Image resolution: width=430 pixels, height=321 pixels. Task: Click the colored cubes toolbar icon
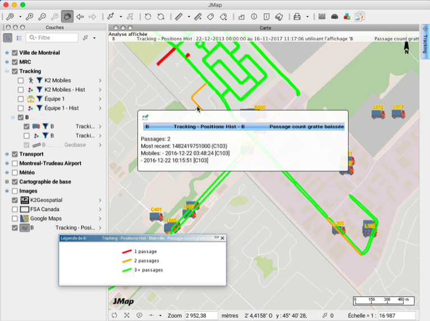pyautogui.click(x=347, y=17)
